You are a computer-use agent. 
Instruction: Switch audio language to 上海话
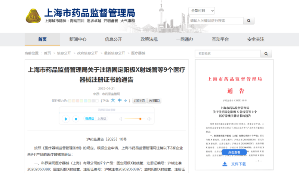[102, 119]
